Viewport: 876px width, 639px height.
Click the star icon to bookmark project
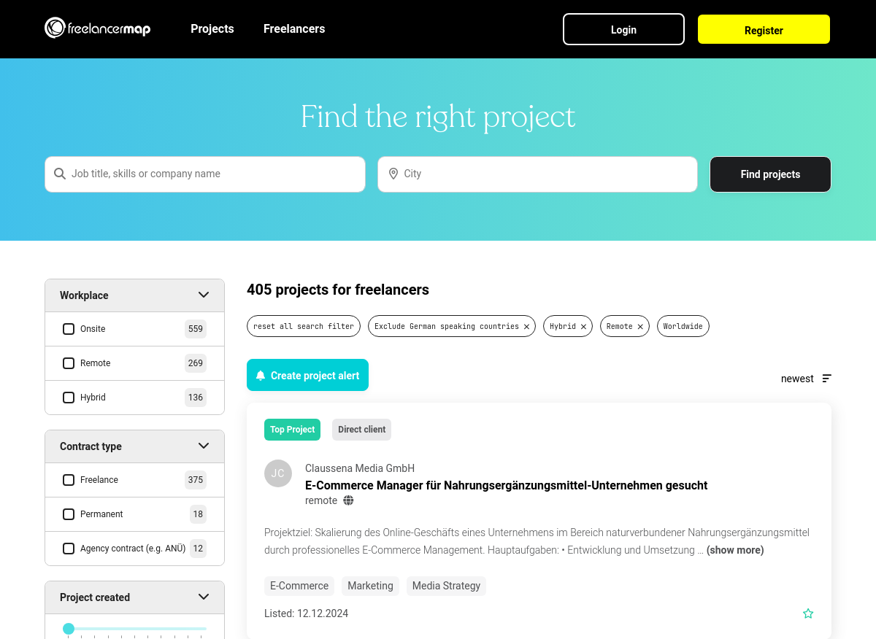(x=808, y=613)
